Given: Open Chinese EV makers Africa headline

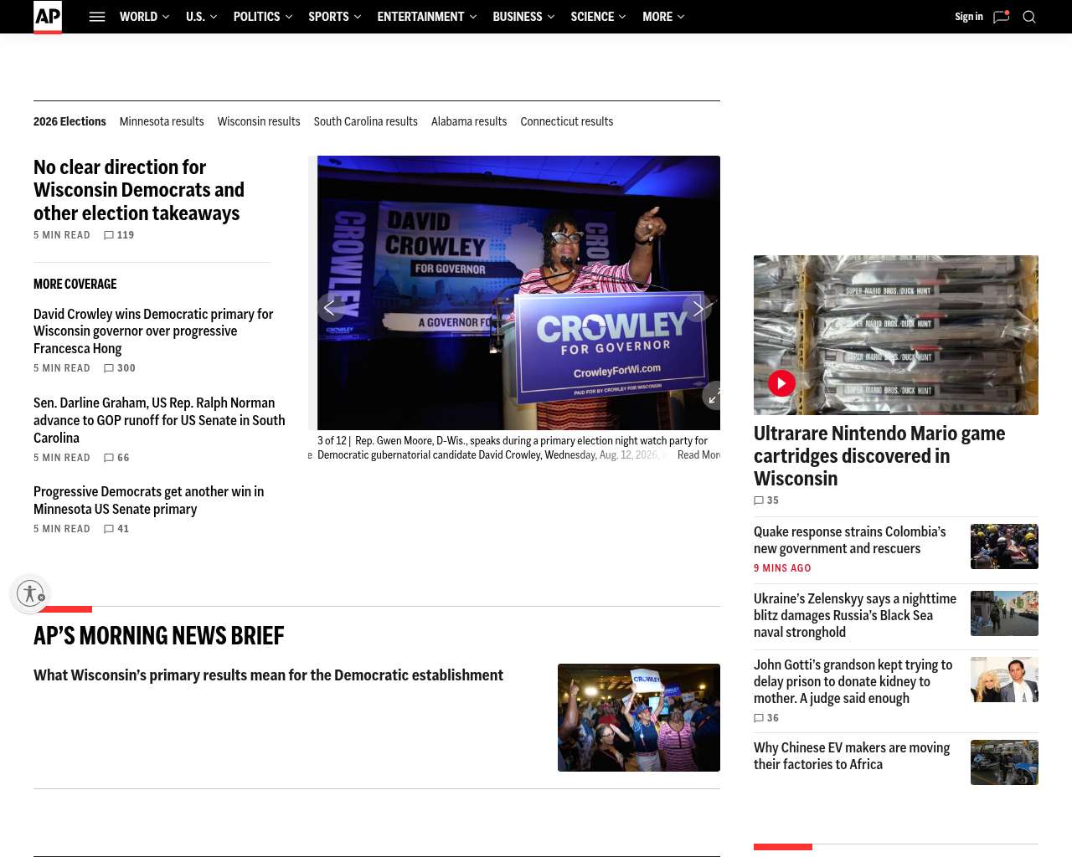Looking at the screenshot, I should 852,757.
